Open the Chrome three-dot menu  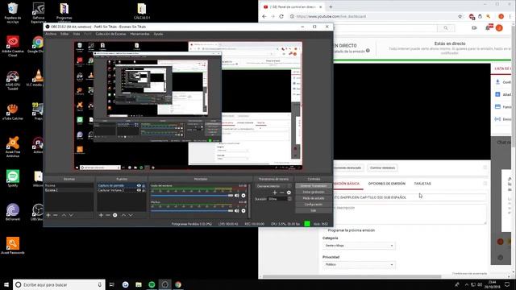coord(510,16)
